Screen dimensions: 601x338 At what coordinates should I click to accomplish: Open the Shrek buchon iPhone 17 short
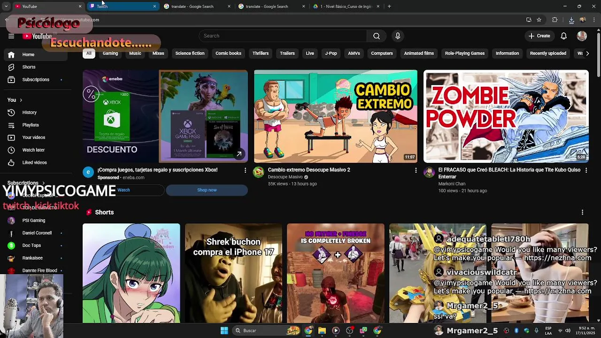(233, 273)
